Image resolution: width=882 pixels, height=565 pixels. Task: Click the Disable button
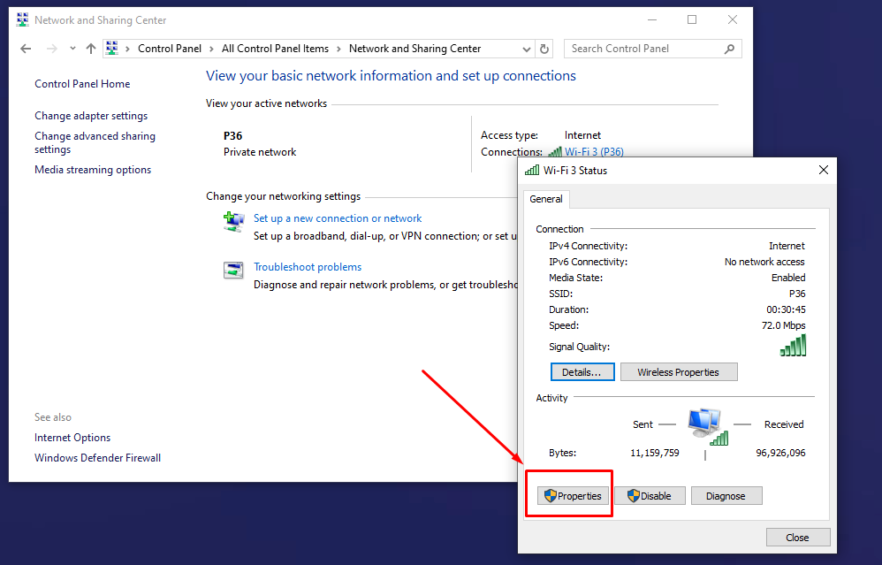pos(650,496)
